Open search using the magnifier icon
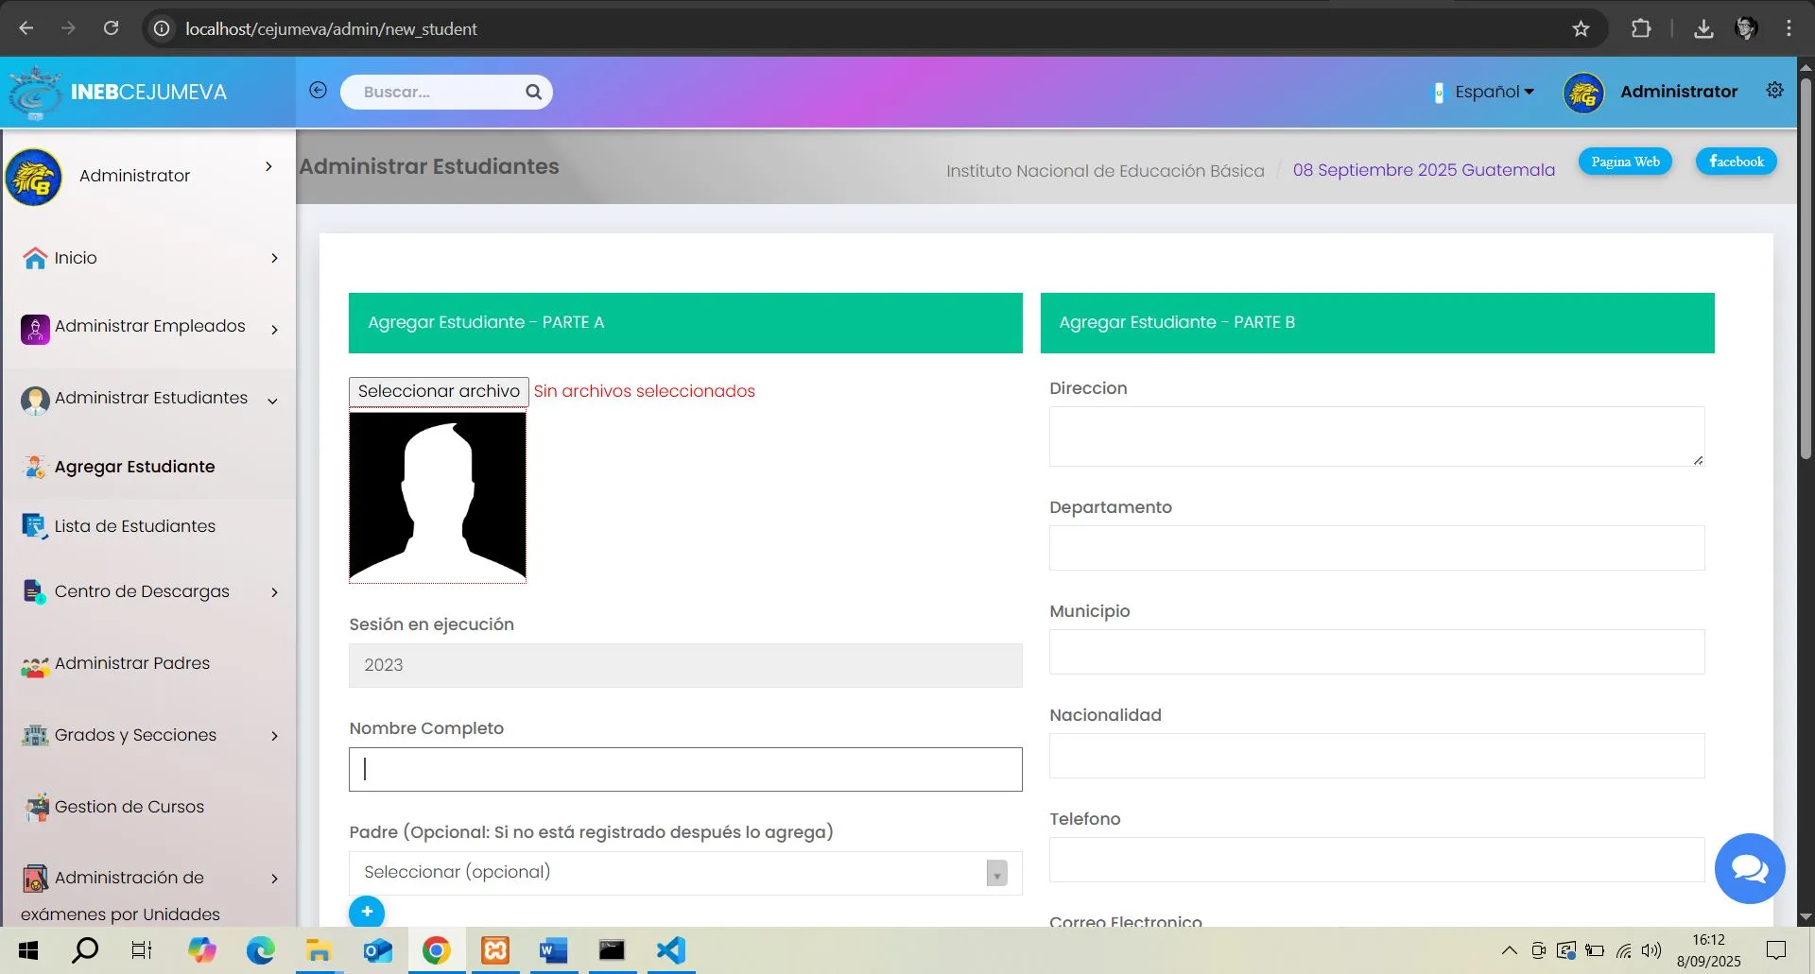This screenshot has height=974, width=1815. tap(534, 91)
